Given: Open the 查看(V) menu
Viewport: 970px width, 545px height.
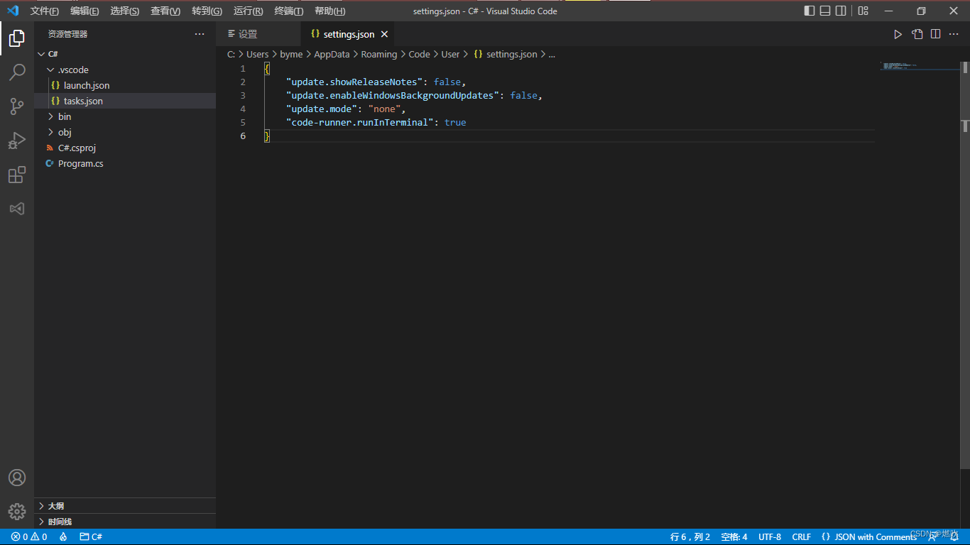Looking at the screenshot, I should point(165,11).
